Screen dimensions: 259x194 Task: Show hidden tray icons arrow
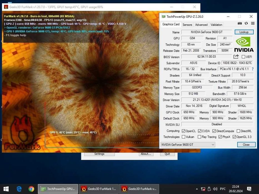pyautogui.click(x=197, y=189)
